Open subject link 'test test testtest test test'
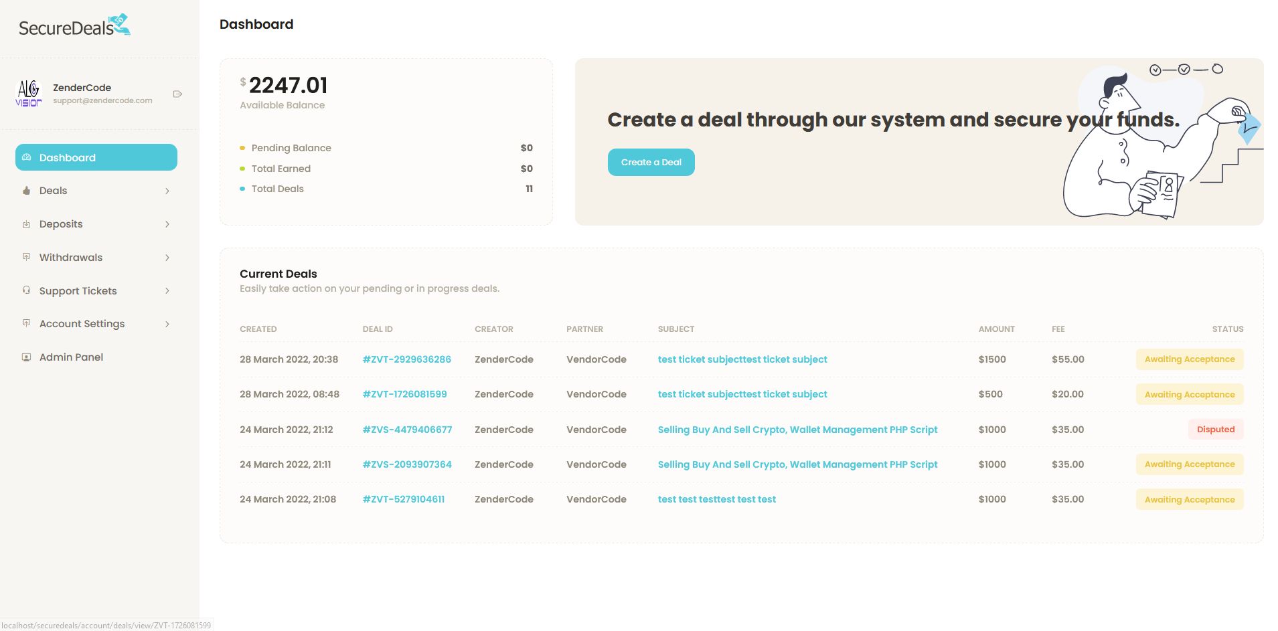Image resolution: width=1278 pixels, height=631 pixels. 716,499
